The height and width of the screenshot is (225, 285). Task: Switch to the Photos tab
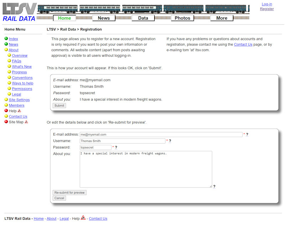click(x=182, y=18)
